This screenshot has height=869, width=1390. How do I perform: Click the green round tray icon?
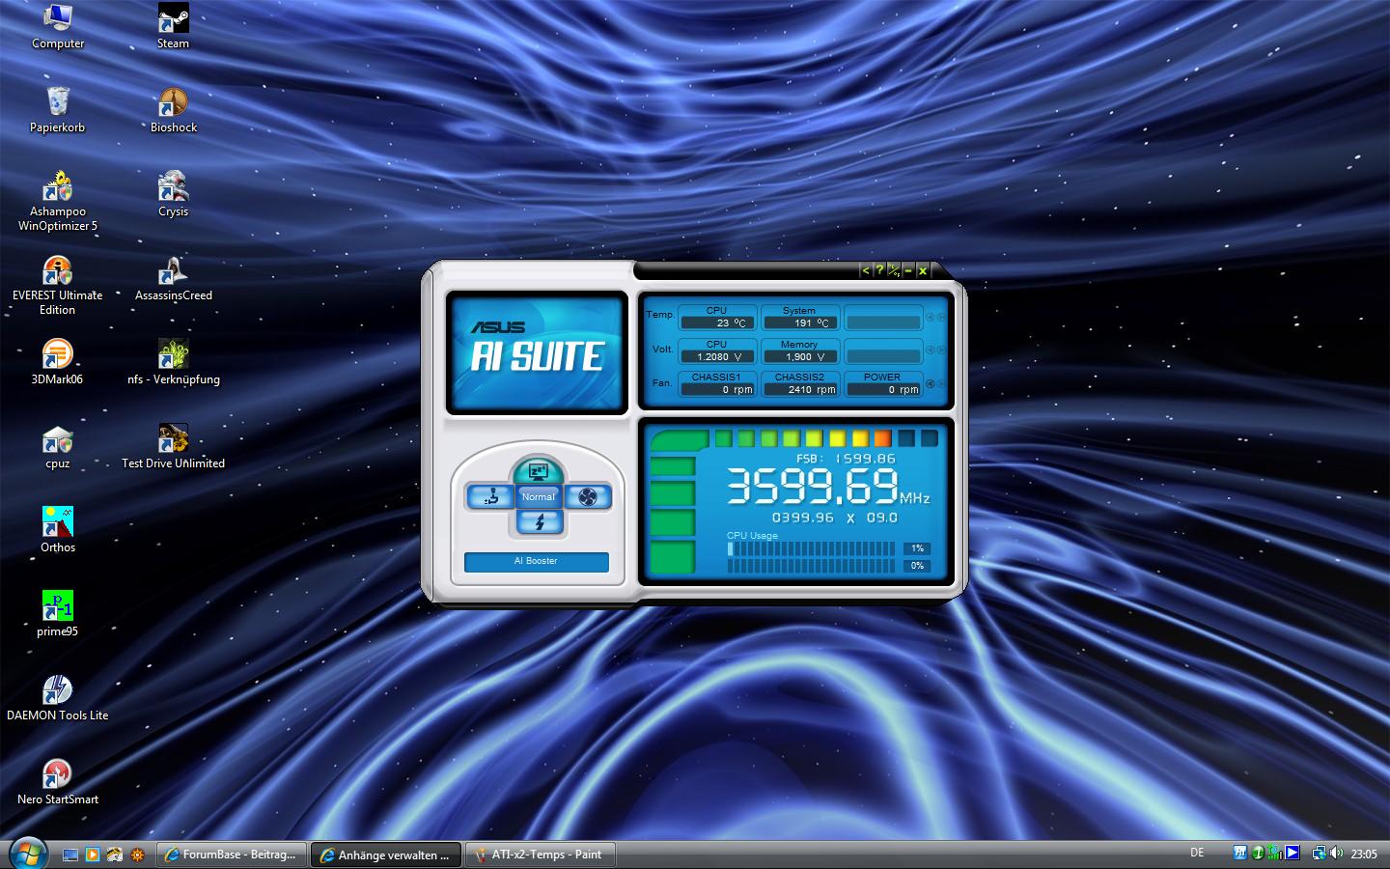pyautogui.click(x=1258, y=853)
